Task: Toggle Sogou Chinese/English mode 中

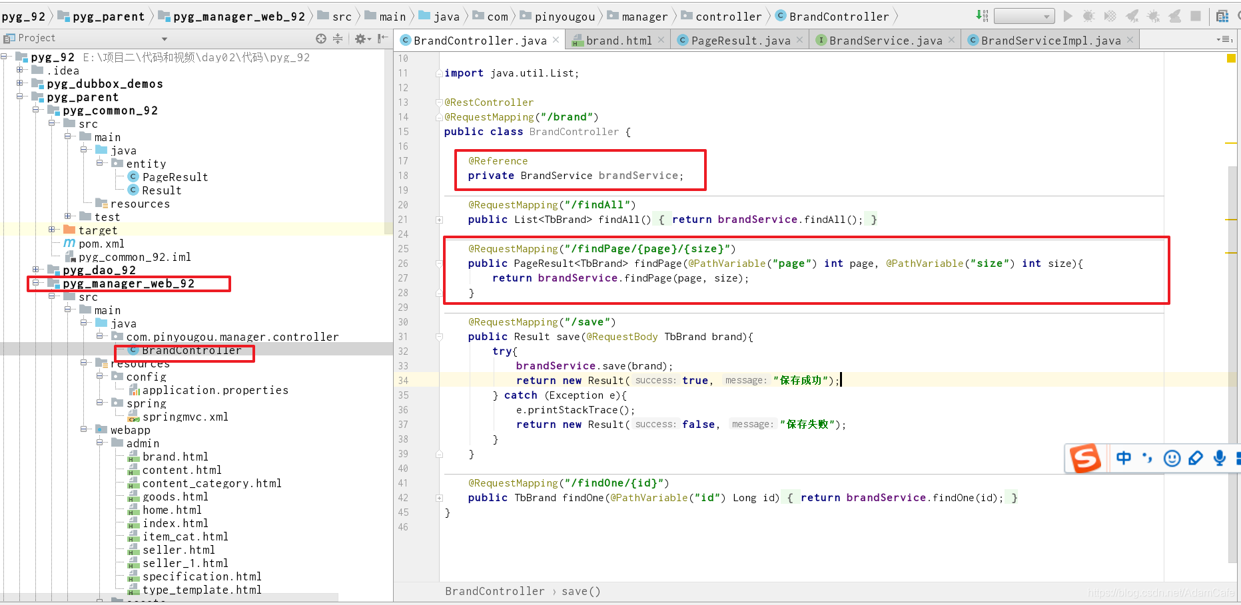Action: click(1124, 458)
